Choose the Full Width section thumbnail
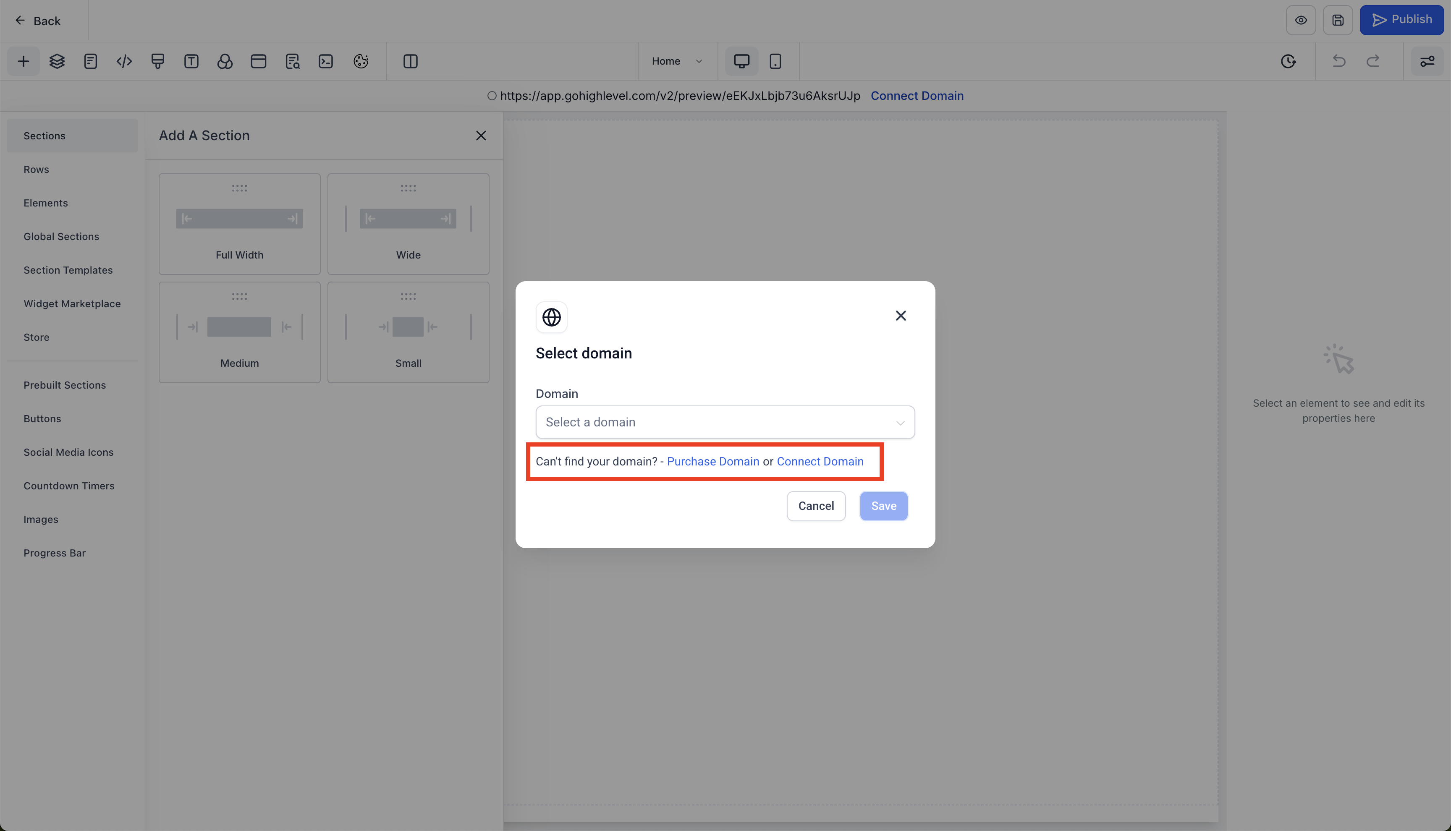 (239, 224)
